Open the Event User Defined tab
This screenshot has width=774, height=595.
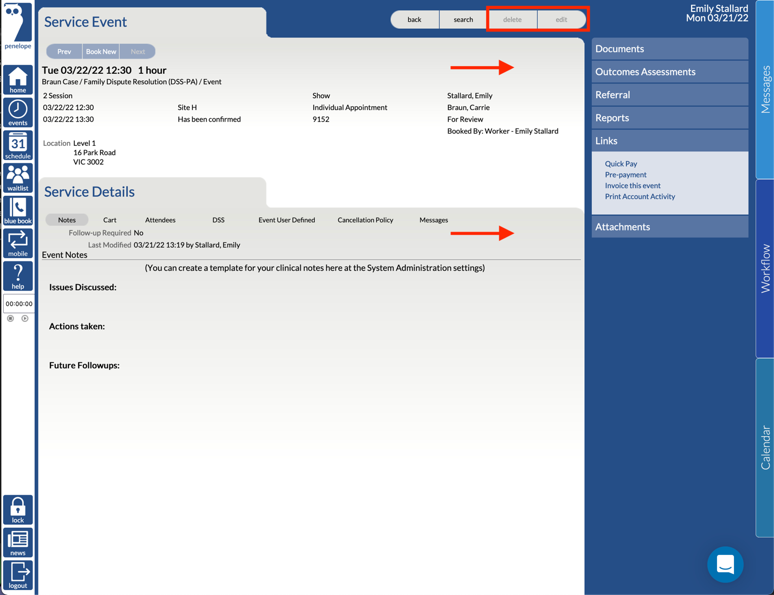287,220
